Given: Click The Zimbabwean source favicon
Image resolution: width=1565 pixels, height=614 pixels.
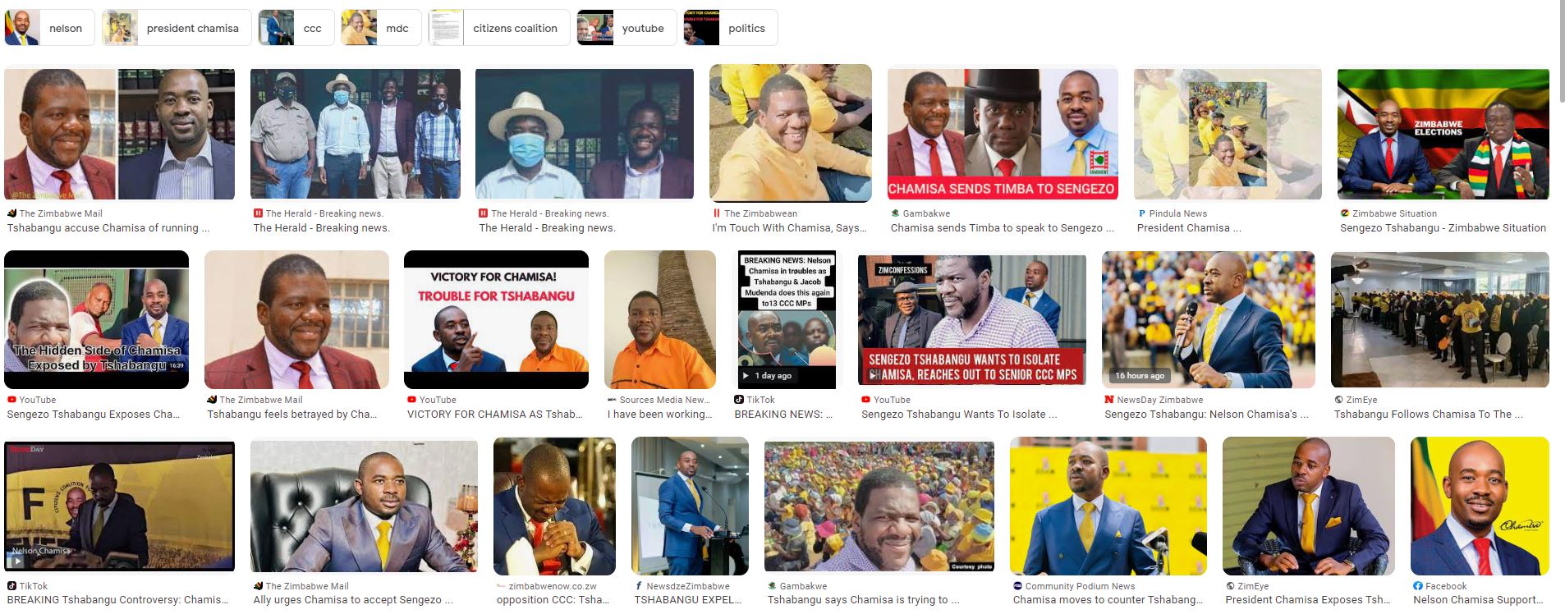Looking at the screenshot, I should tap(717, 213).
